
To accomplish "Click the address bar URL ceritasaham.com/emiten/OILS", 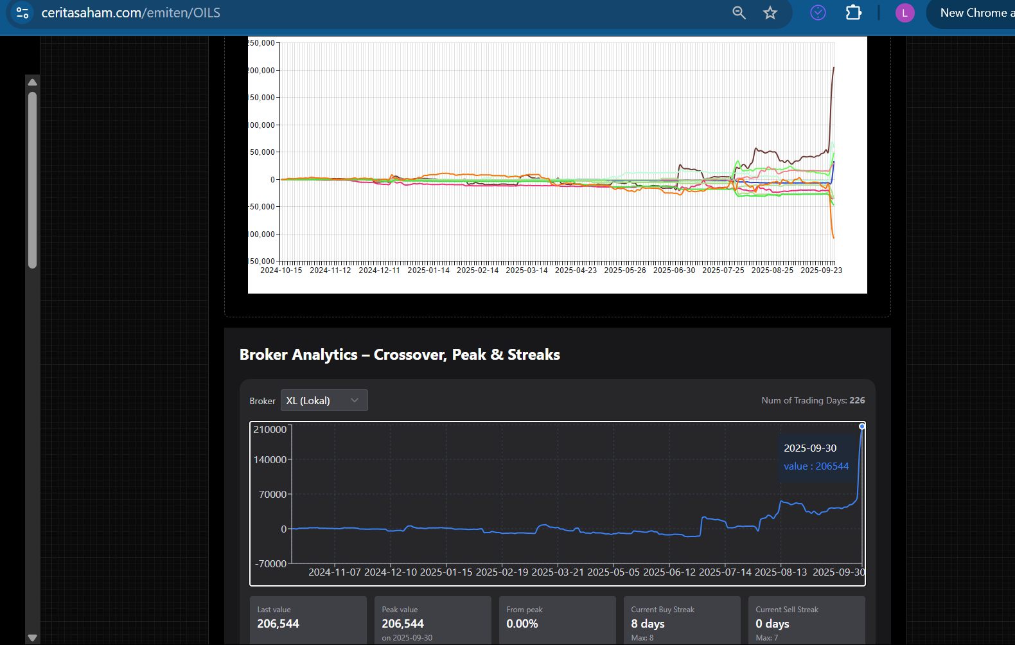I will point(131,13).
